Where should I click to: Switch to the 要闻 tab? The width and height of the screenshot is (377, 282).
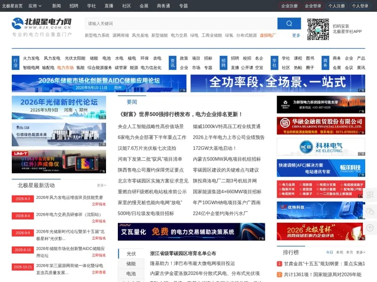tap(132, 102)
